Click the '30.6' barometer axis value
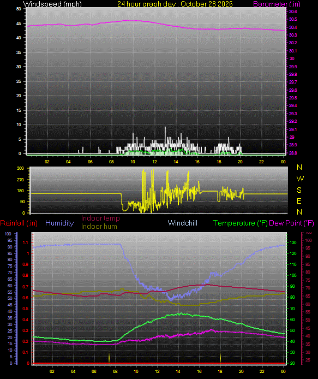 293,11
